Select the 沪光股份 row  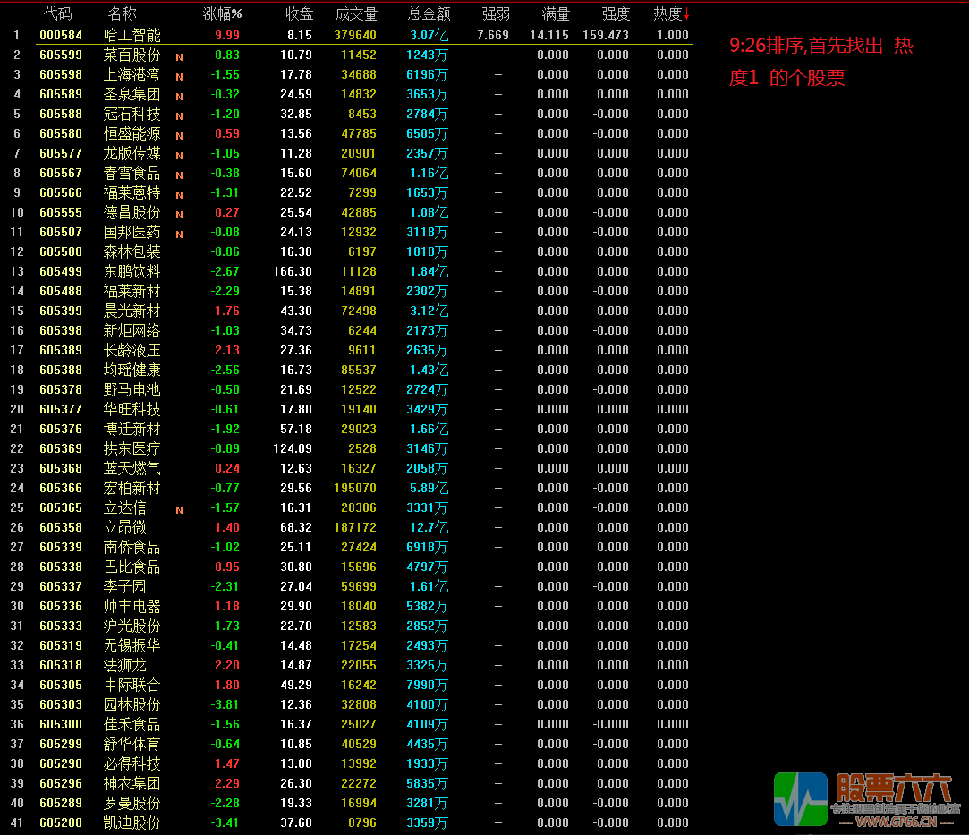[x=350, y=626]
